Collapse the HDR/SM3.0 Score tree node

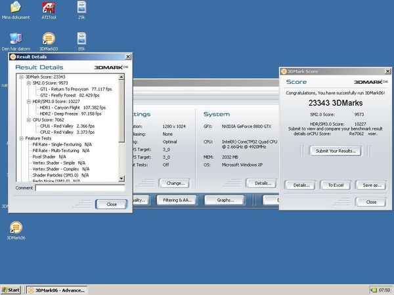coord(29,102)
